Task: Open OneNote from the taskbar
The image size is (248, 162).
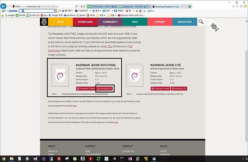Action: coord(130,159)
